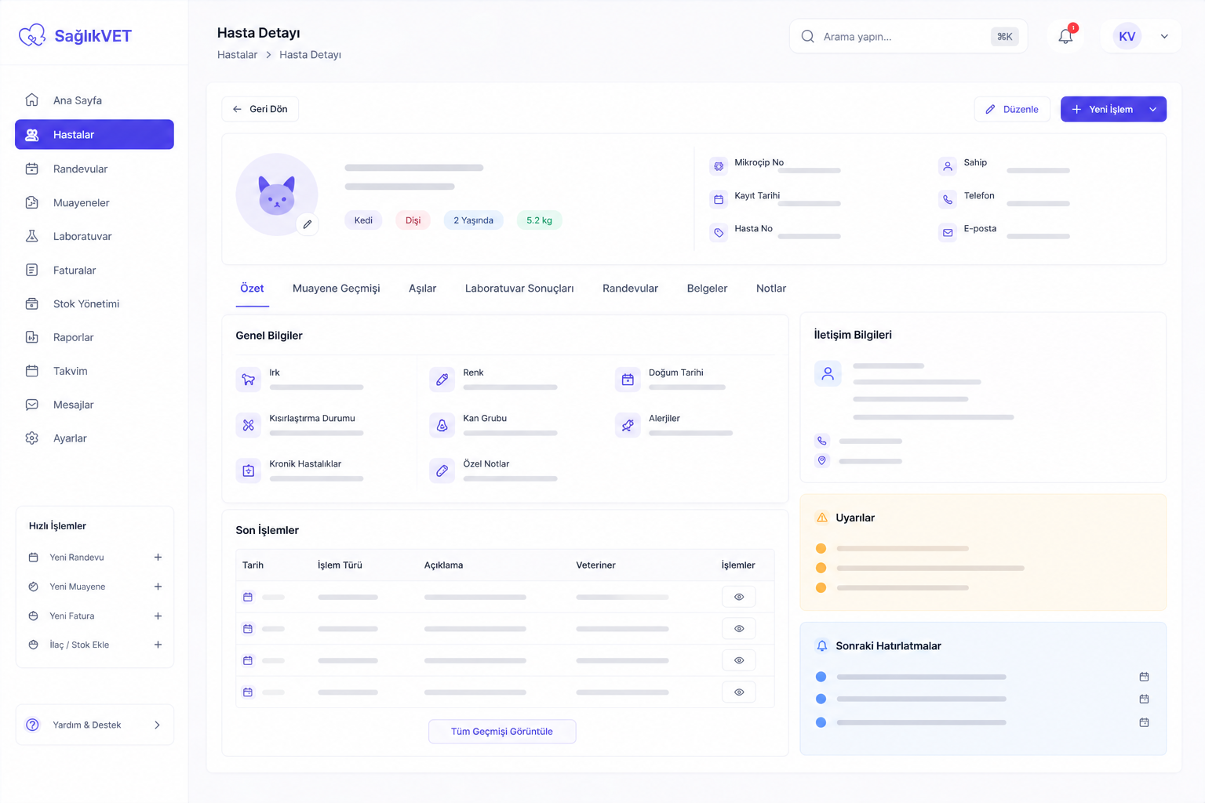Image resolution: width=1205 pixels, height=803 pixels.
Task: Switch to the Aşılar tab
Action: (422, 289)
